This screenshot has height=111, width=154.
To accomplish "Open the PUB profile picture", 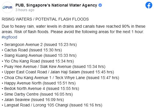I will pos(7,7).
